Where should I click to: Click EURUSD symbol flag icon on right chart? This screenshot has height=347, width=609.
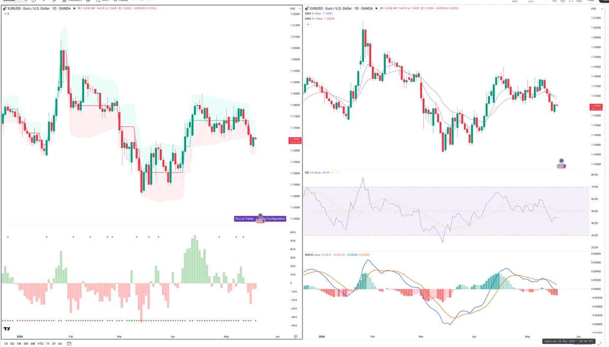pyautogui.click(x=307, y=9)
